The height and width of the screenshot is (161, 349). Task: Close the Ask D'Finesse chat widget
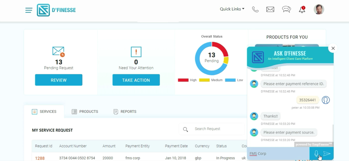pyautogui.click(x=333, y=48)
